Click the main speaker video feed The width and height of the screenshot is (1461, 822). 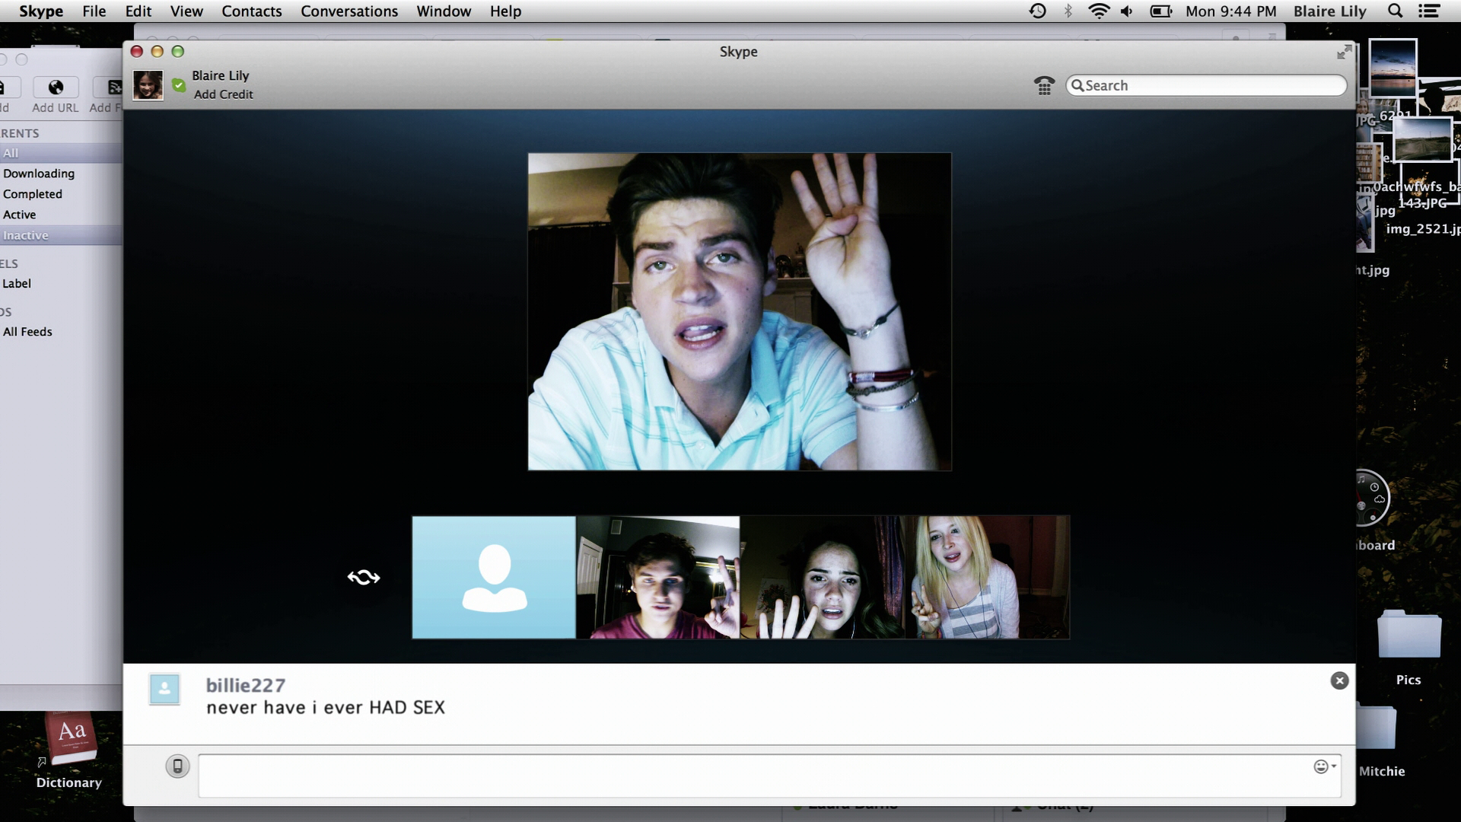(740, 311)
